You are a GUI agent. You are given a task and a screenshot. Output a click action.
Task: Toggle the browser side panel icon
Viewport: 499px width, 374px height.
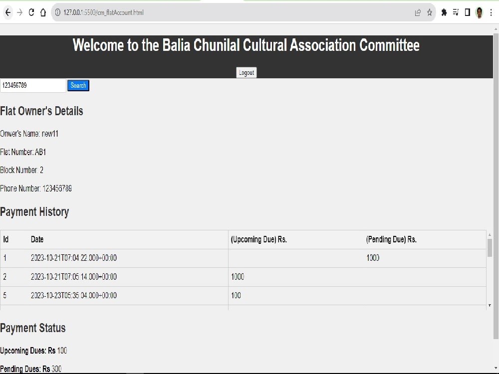click(x=467, y=12)
